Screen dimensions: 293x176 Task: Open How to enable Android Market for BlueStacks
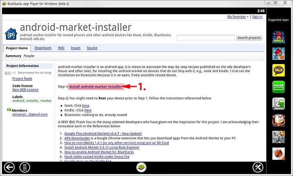(99, 152)
